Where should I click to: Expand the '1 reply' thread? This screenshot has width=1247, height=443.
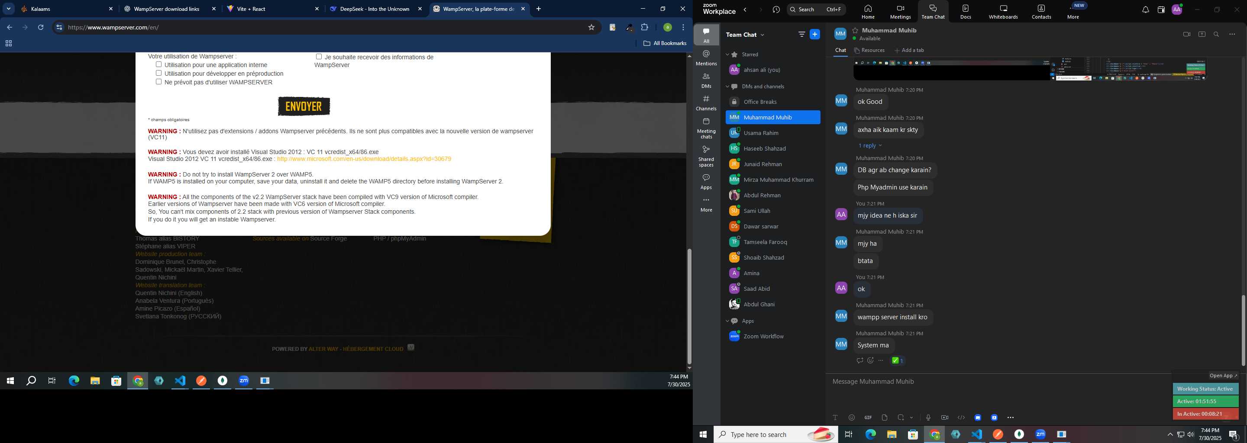pos(870,145)
